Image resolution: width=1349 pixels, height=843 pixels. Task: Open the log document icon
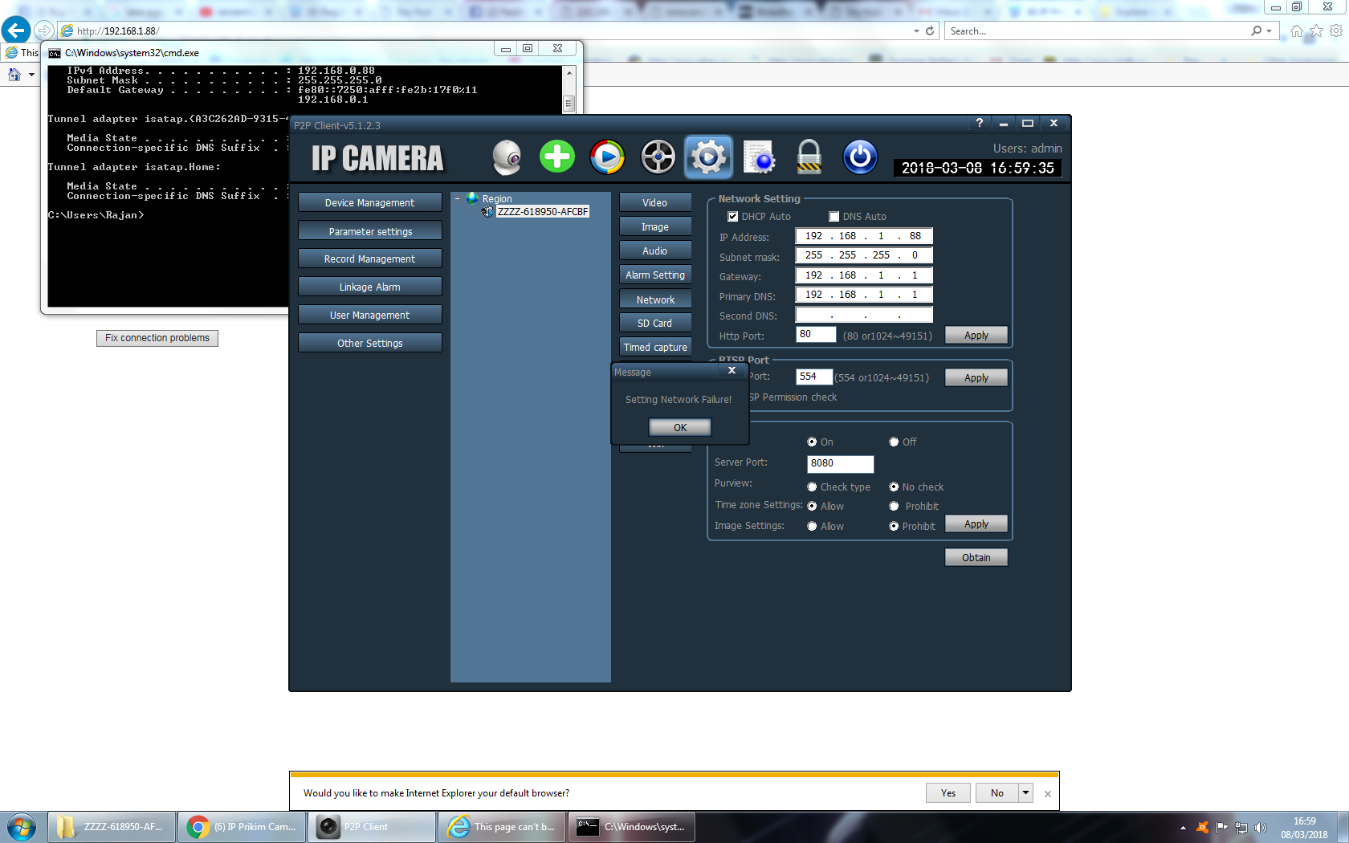759,157
